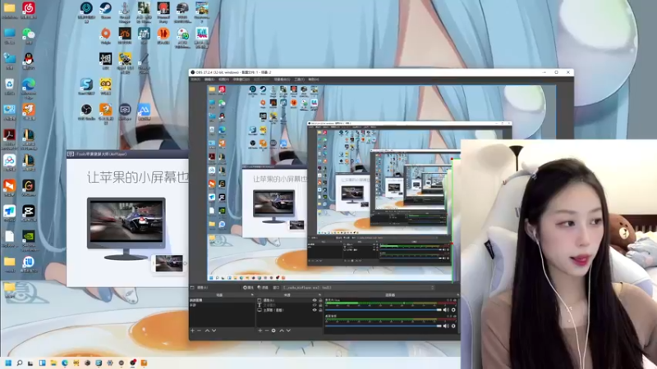The width and height of the screenshot is (657, 369).
Task: Mute the Mic/Aux mixer channel
Action: pos(446,310)
